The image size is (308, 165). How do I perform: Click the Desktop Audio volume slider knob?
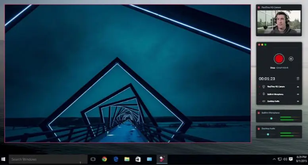point(268,134)
